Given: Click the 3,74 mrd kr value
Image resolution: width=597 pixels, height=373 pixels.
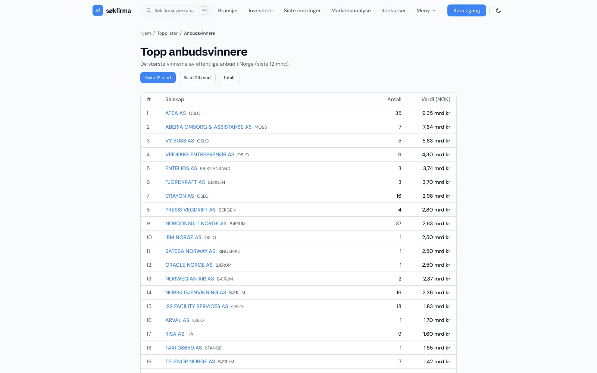Looking at the screenshot, I should click(x=437, y=168).
